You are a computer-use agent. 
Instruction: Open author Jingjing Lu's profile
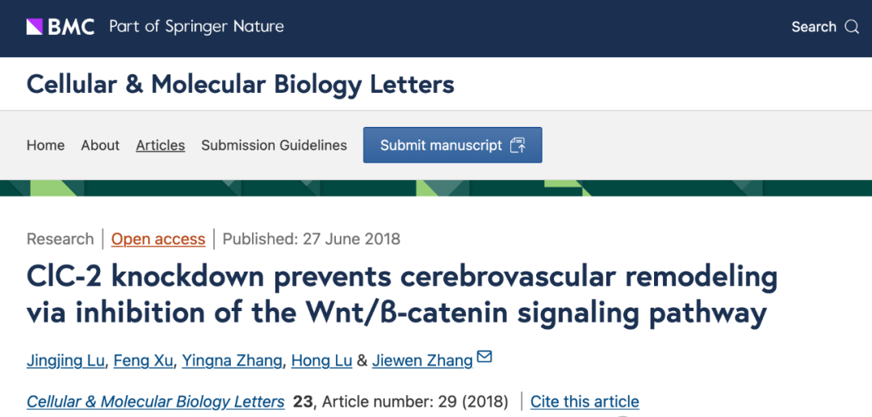coord(65,360)
